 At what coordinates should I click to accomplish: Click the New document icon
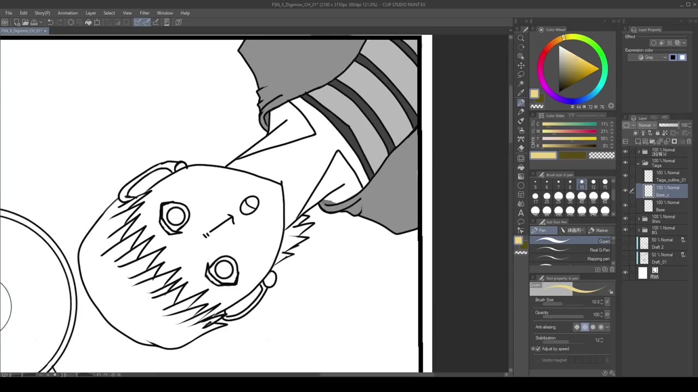point(17,22)
